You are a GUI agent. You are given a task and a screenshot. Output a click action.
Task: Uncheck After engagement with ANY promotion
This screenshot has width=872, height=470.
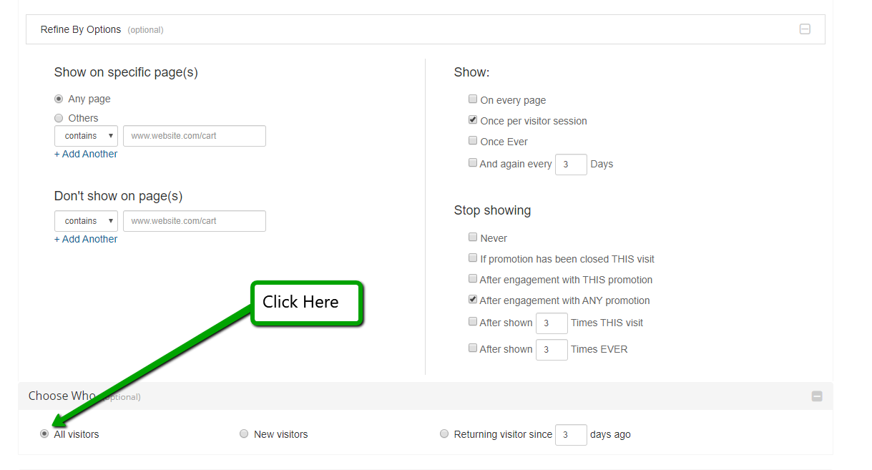tap(473, 300)
